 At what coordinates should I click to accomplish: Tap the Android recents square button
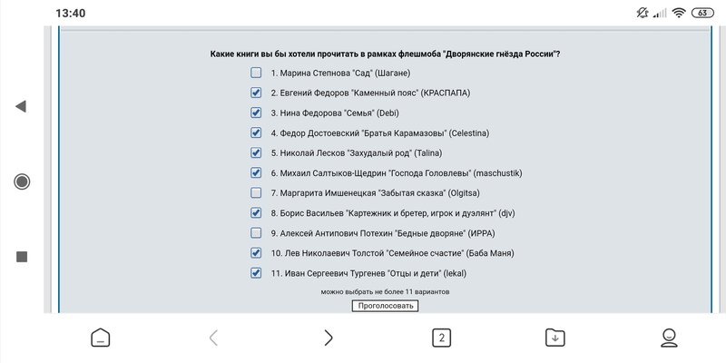click(x=22, y=257)
